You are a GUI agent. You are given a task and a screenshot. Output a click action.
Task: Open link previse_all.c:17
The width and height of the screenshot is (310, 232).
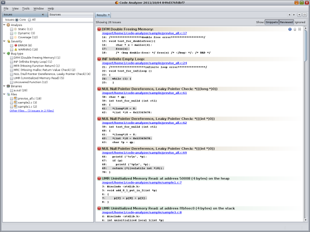(x=144, y=33)
